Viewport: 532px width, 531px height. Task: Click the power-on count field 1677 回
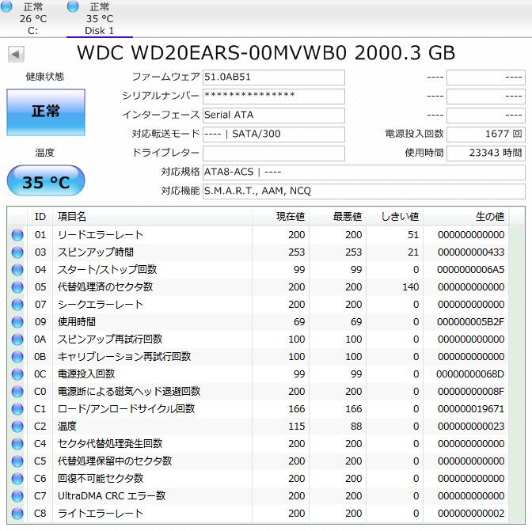pyautogui.click(x=486, y=135)
